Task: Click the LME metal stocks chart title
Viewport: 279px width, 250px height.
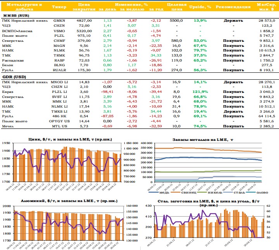Action: click(203, 140)
